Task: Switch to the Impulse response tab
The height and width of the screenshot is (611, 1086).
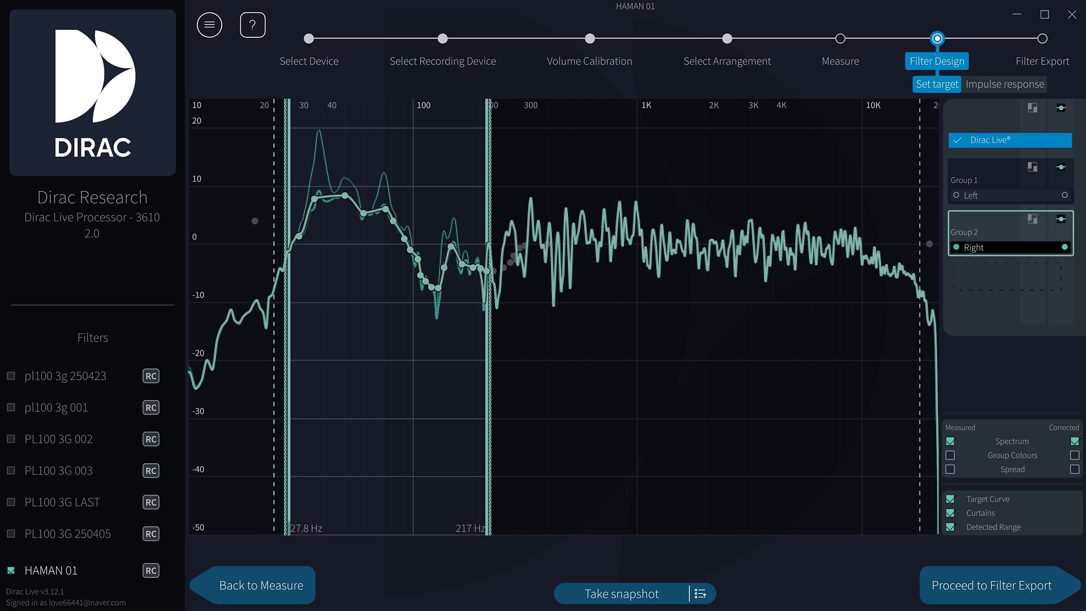Action: (x=1005, y=84)
